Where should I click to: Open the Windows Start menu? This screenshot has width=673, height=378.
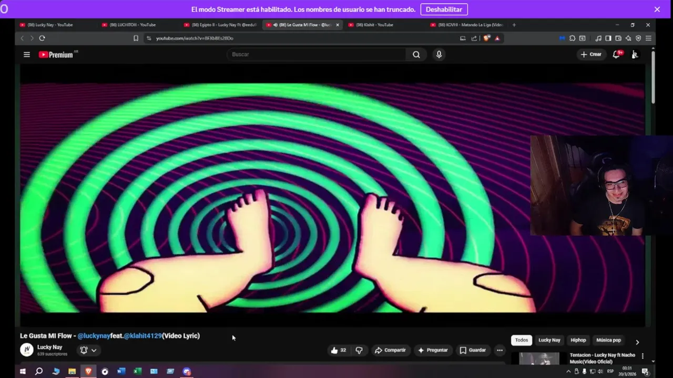coord(23,371)
